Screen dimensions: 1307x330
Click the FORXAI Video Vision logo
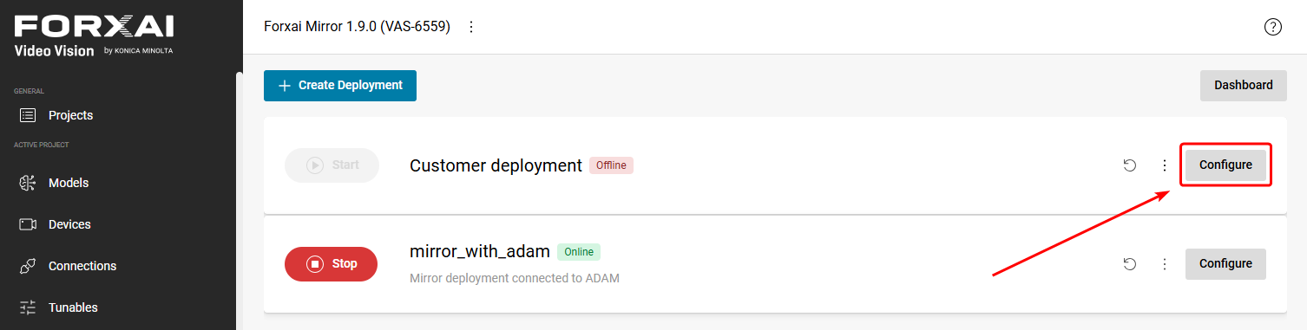[94, 36]
